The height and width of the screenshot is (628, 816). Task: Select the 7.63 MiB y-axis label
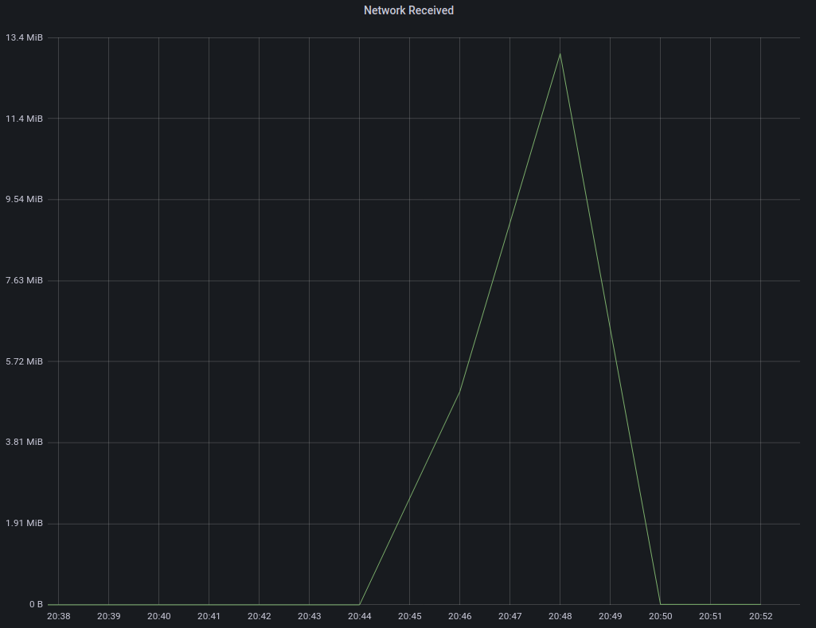[x=24, y=280]
